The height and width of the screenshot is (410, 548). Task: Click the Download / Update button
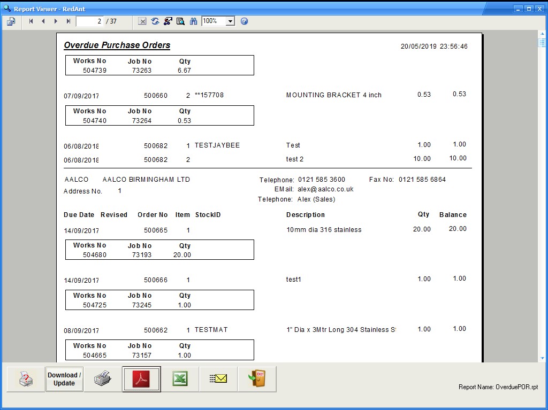click(64, 379)
